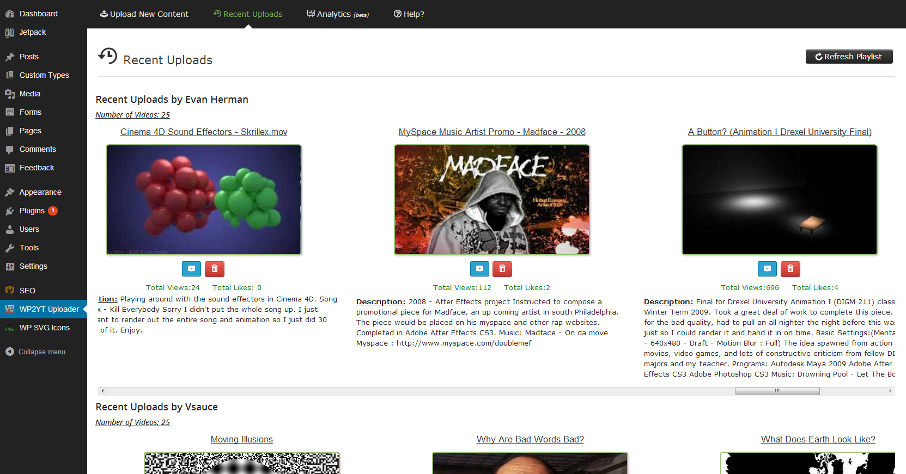Click the Pages sidebar icon

click(10, 131)
